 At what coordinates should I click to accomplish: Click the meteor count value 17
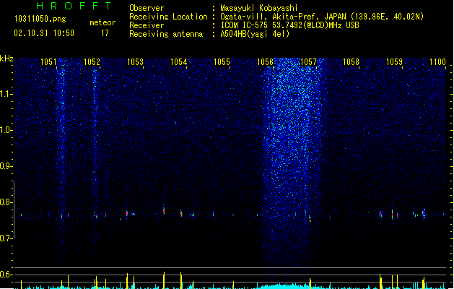tap(105, 33)
